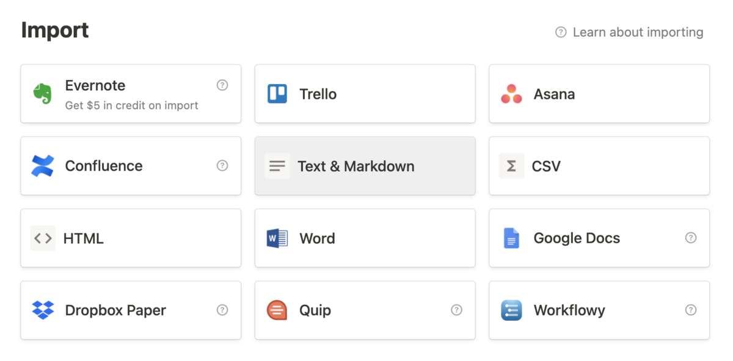Click the Confluence logo icon
This screenshot has height=361, width=733.
click(x=43, y=166)
